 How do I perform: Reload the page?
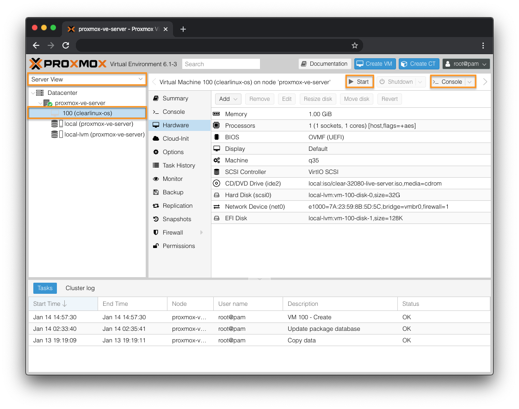point(66,45)
